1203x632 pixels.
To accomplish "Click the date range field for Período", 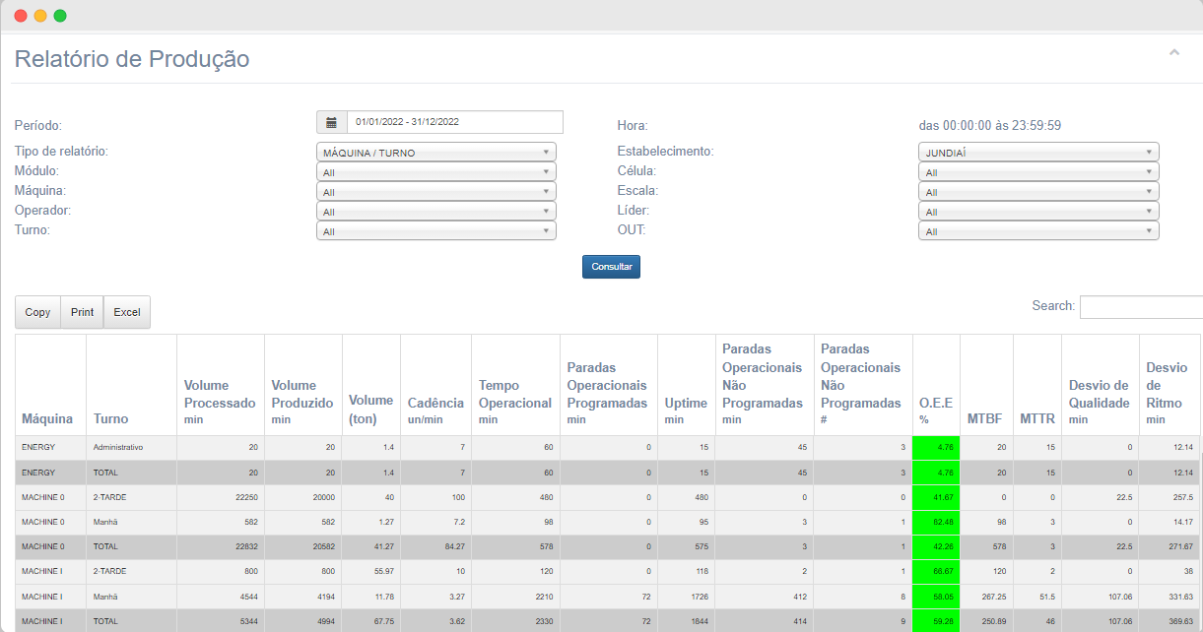I will pos(454,122).
